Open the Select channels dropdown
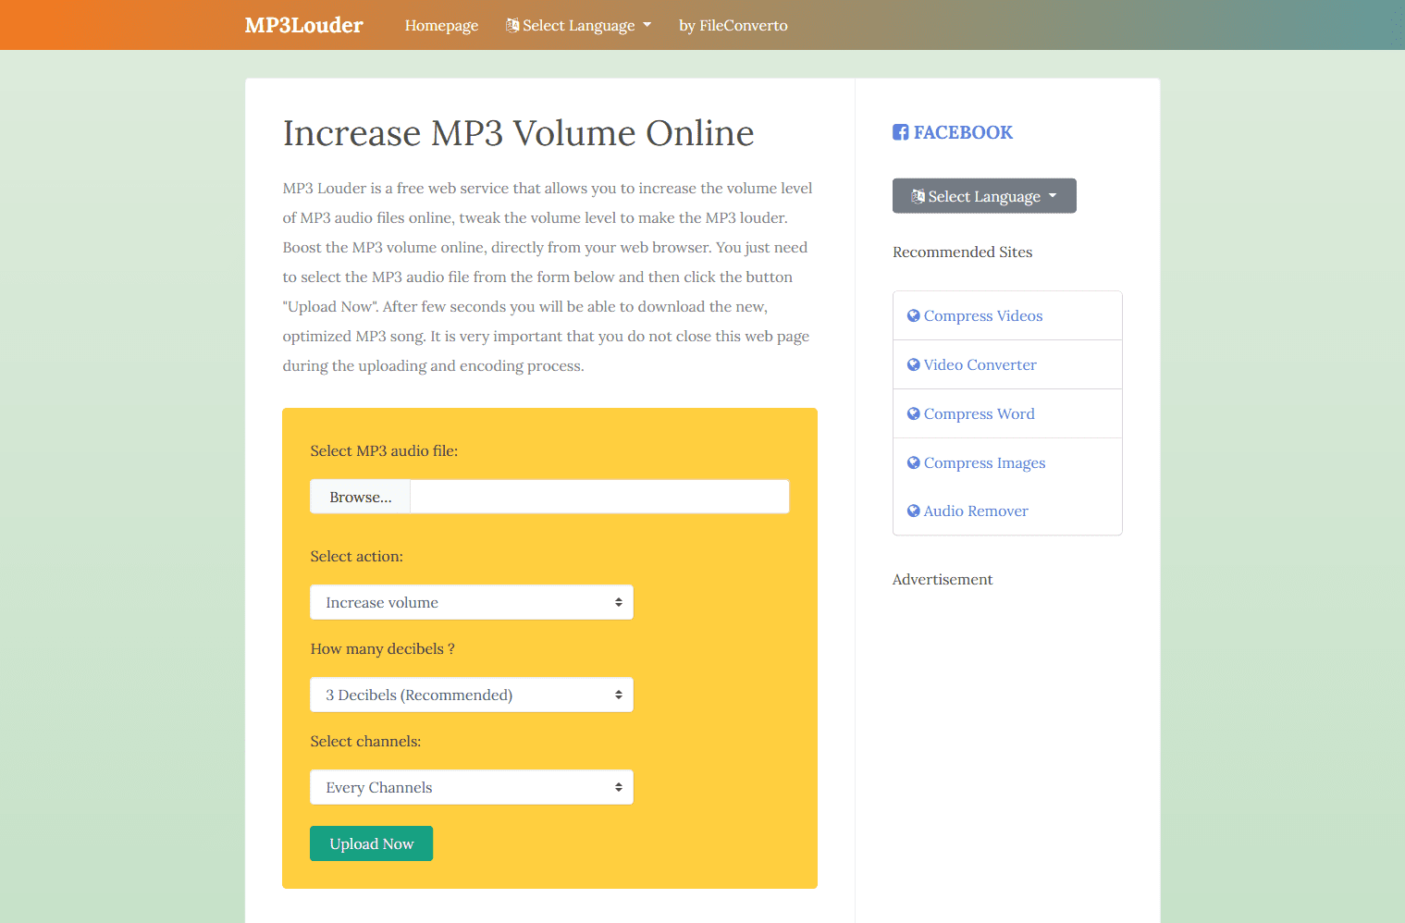Viewport: 1405px width, 923px height. 471,787
